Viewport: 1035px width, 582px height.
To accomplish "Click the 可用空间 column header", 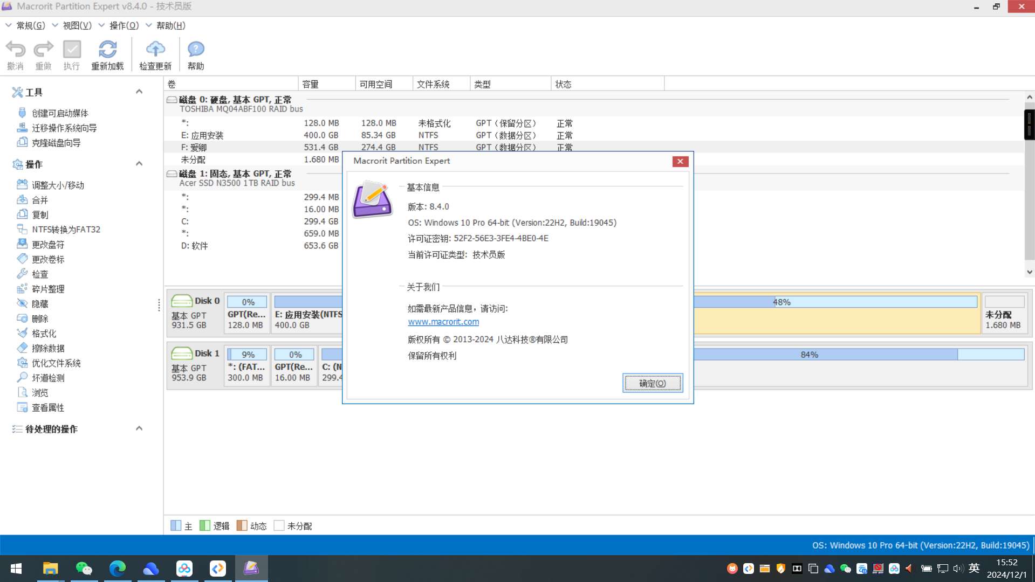I will point(384,84).
